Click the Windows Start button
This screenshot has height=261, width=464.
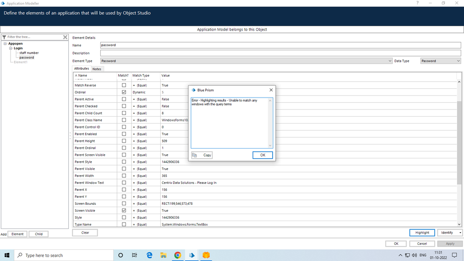point(7,255)
